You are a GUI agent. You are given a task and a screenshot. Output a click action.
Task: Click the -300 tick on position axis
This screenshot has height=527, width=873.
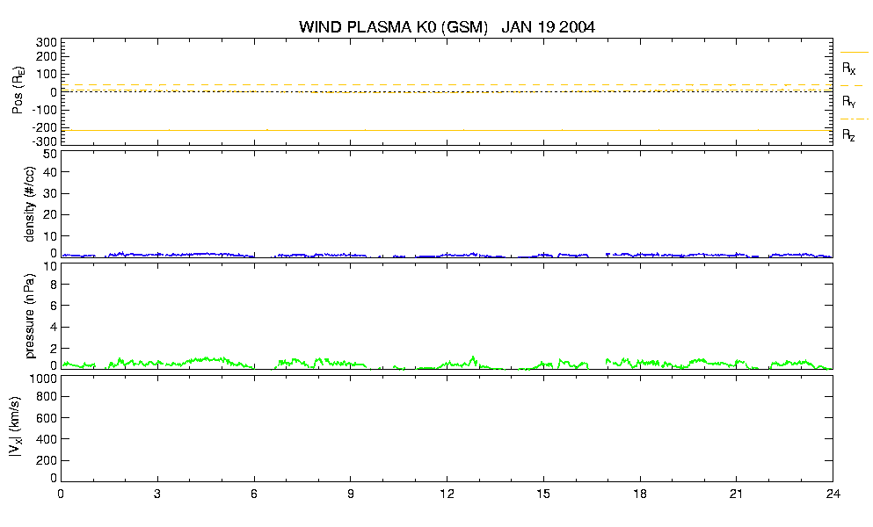[x=44, y=141]
